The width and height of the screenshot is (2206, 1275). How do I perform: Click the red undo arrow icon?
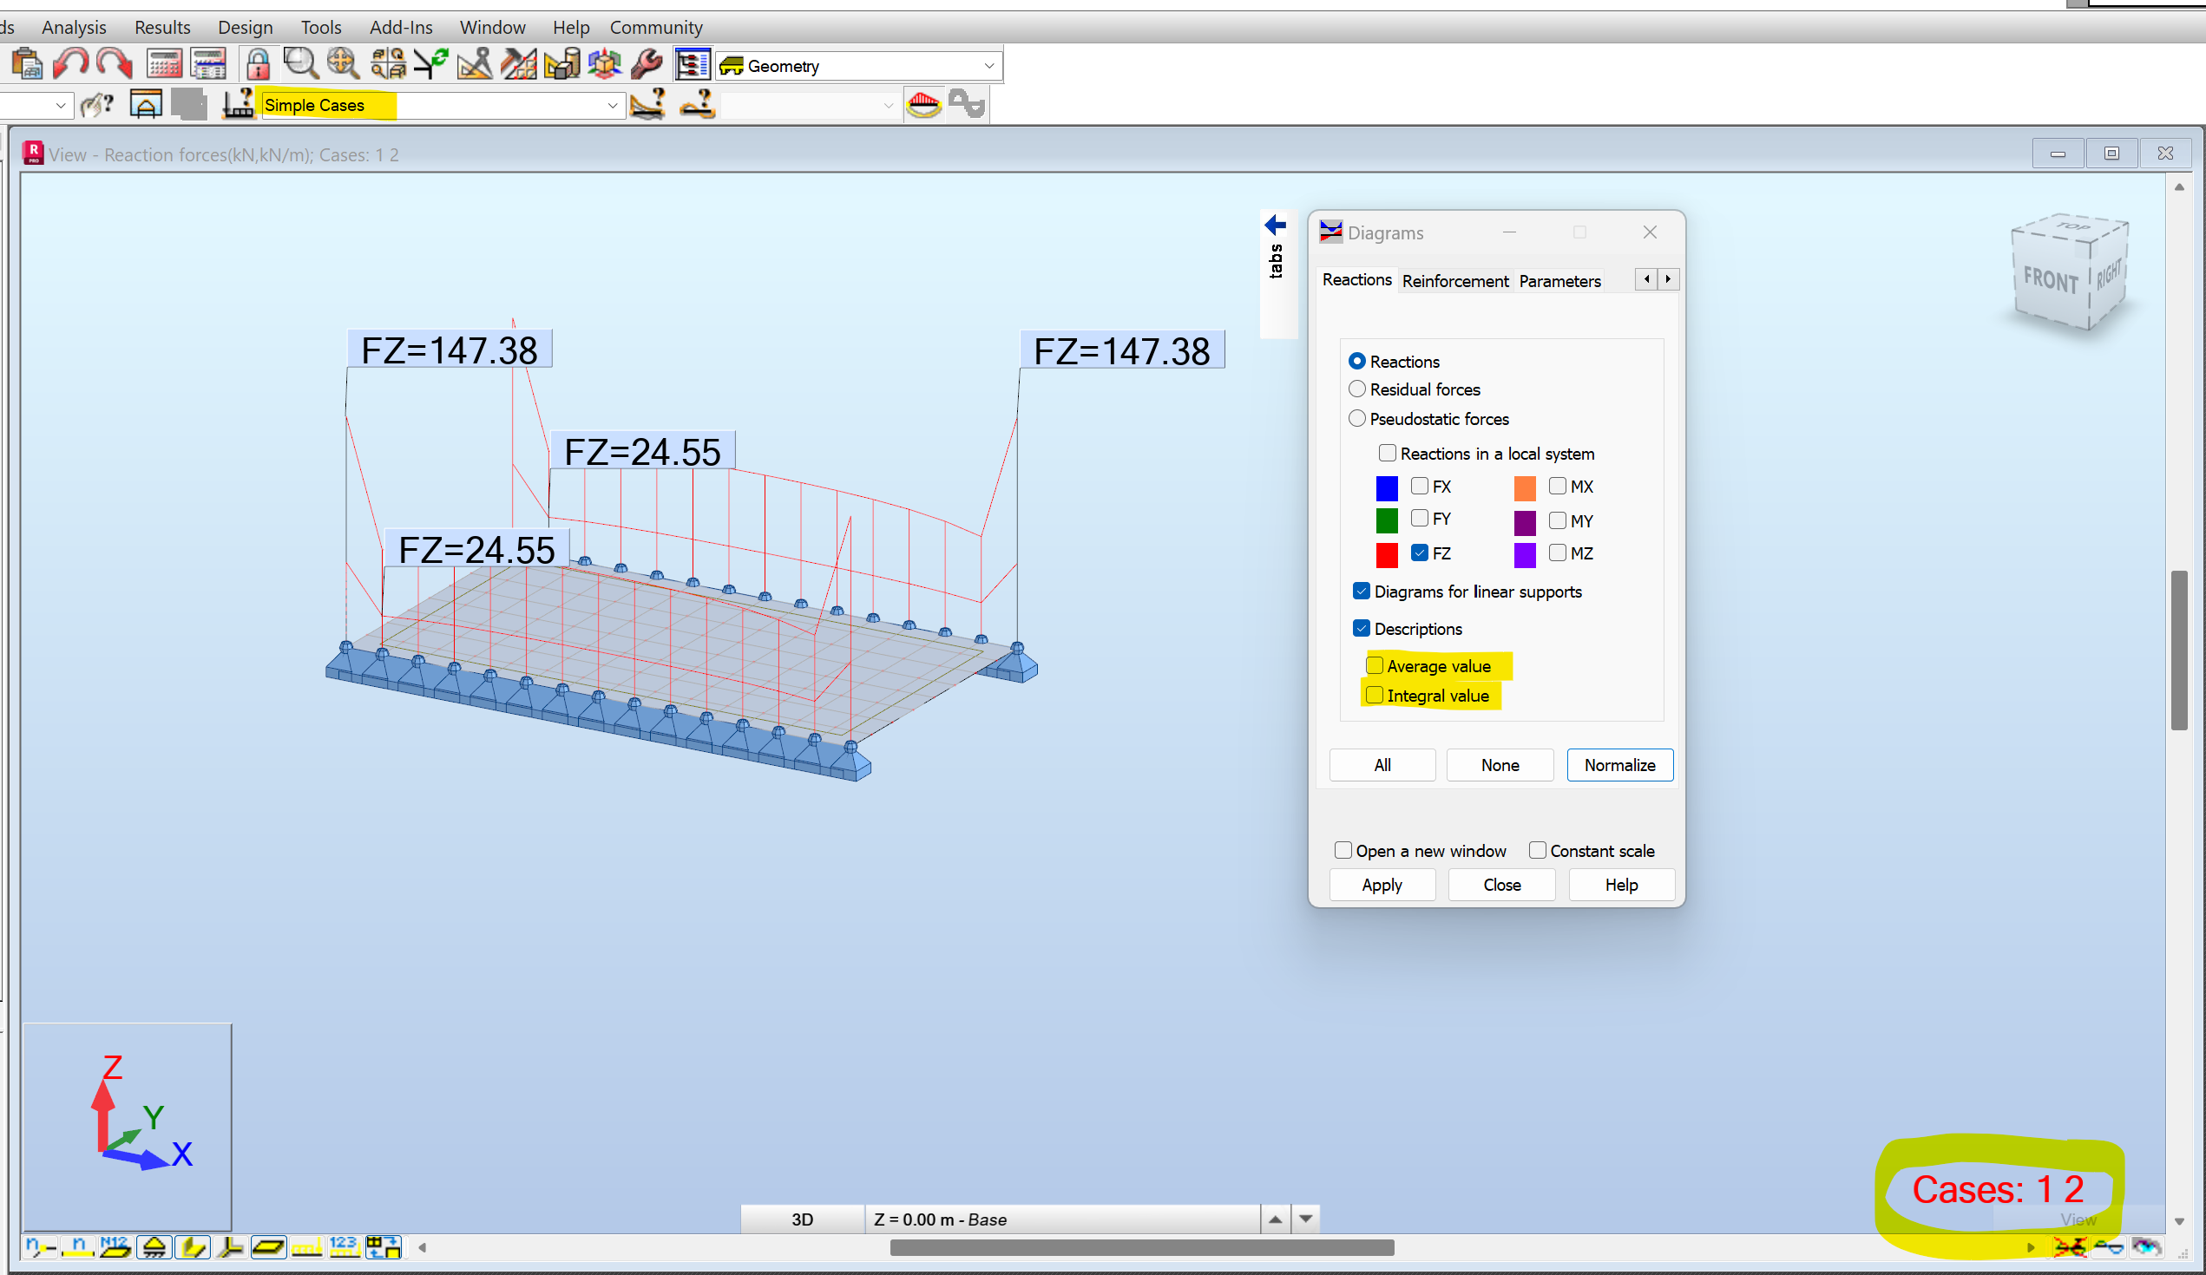[69, 64]
